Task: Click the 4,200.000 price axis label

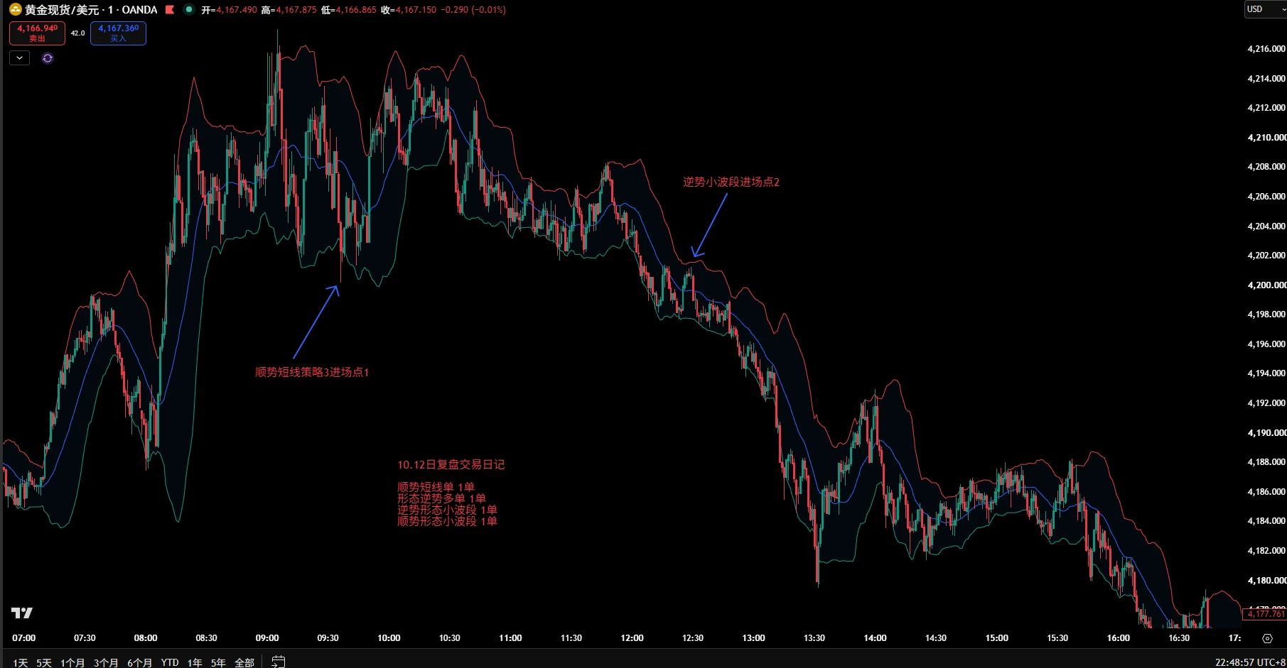Action: 1266,285
